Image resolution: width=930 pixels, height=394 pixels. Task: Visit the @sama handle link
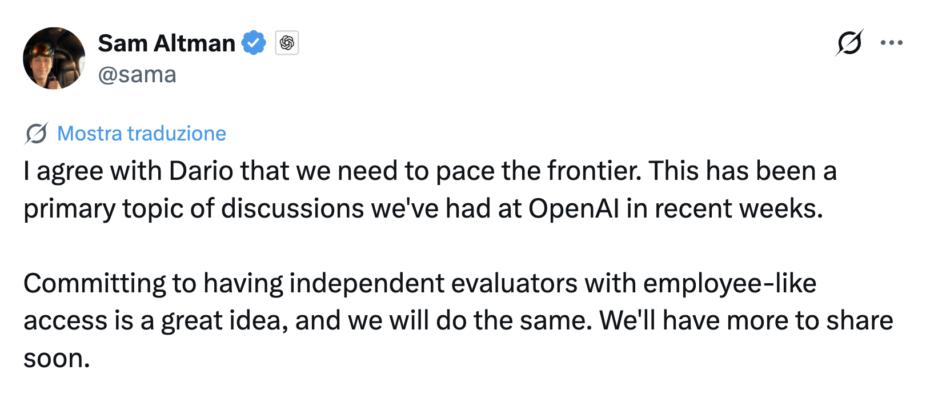(x=137, y=75)
